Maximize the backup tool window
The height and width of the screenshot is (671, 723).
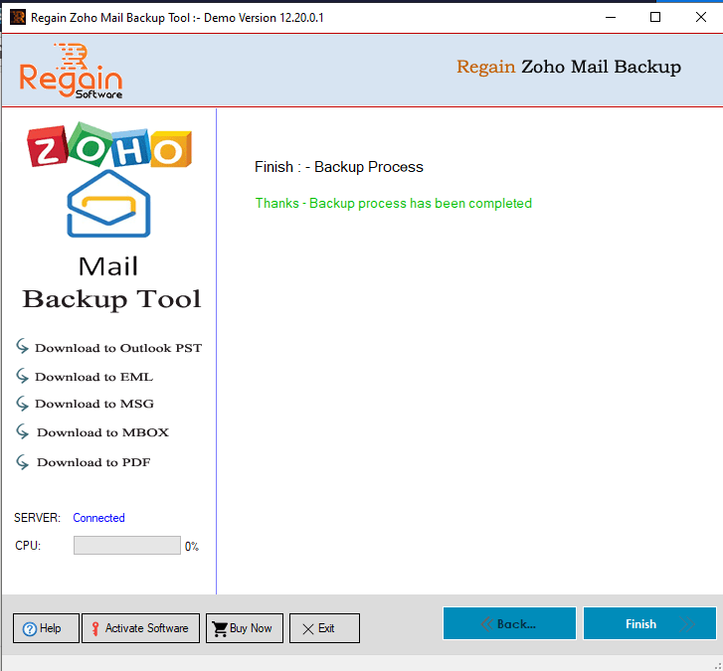(x=655, y=18)
